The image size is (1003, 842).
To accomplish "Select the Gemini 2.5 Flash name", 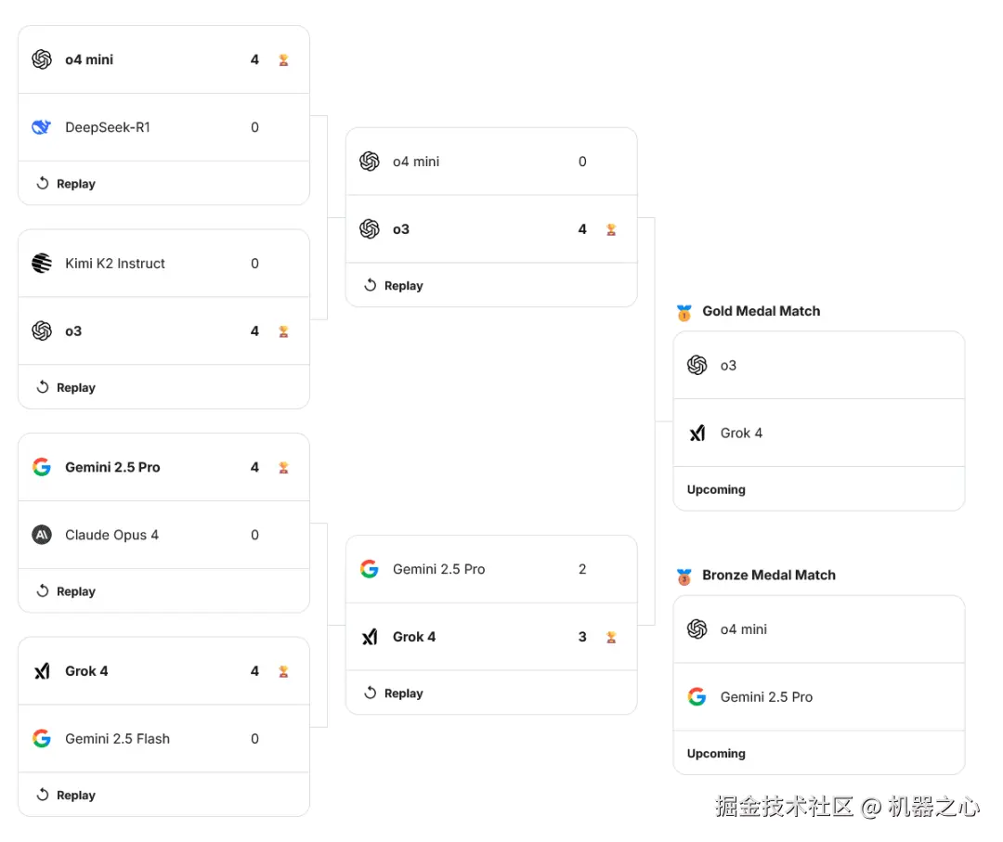I will pos(118,738).
